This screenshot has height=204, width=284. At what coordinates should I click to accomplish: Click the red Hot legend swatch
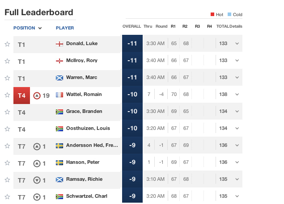click(212, 15)
